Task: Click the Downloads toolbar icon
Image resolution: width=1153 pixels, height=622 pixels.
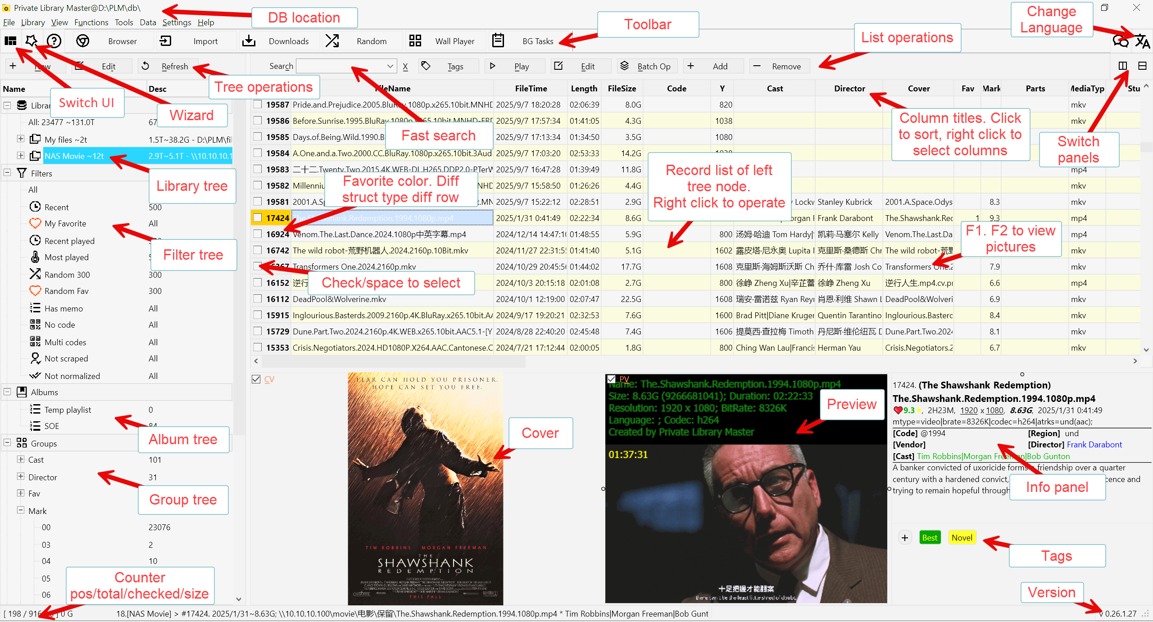Action: point(249,41)
